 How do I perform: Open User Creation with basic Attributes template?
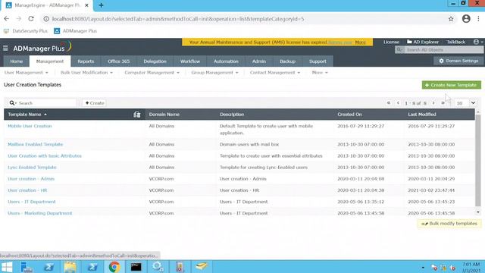click(x=45, y=155)
